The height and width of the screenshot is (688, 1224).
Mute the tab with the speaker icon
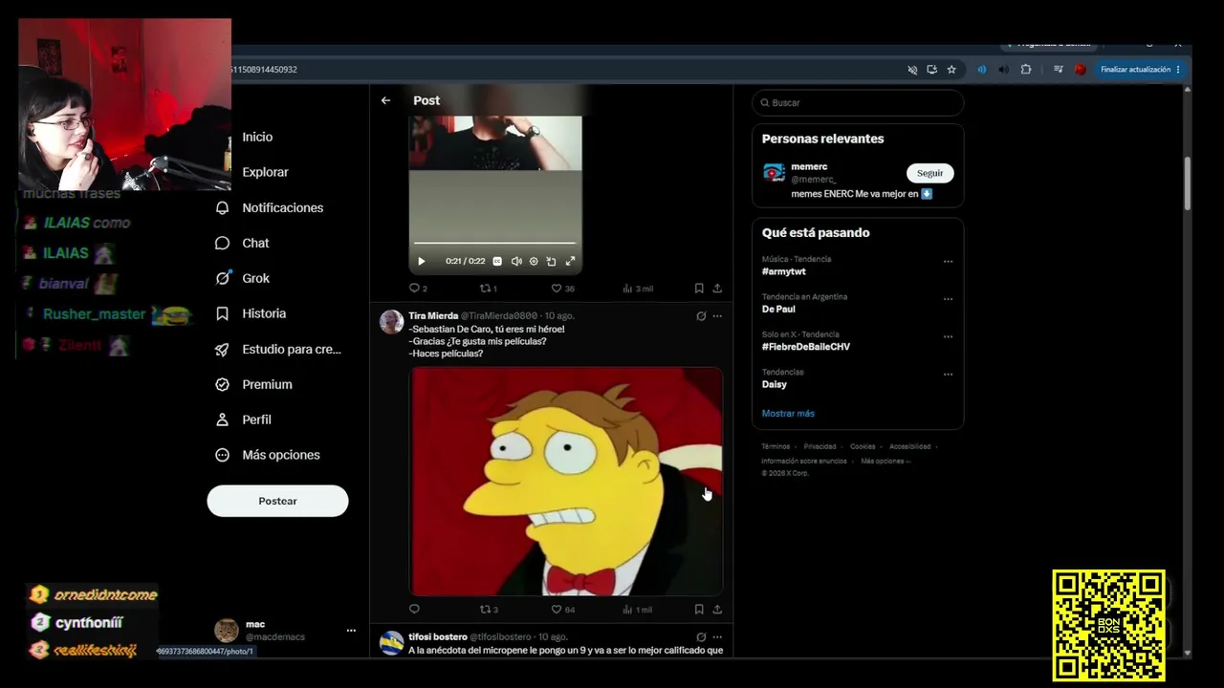click(1003, 70)
